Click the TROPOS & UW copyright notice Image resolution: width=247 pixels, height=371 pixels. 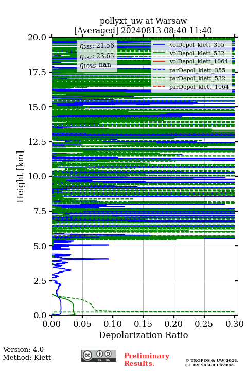point(211,362)
